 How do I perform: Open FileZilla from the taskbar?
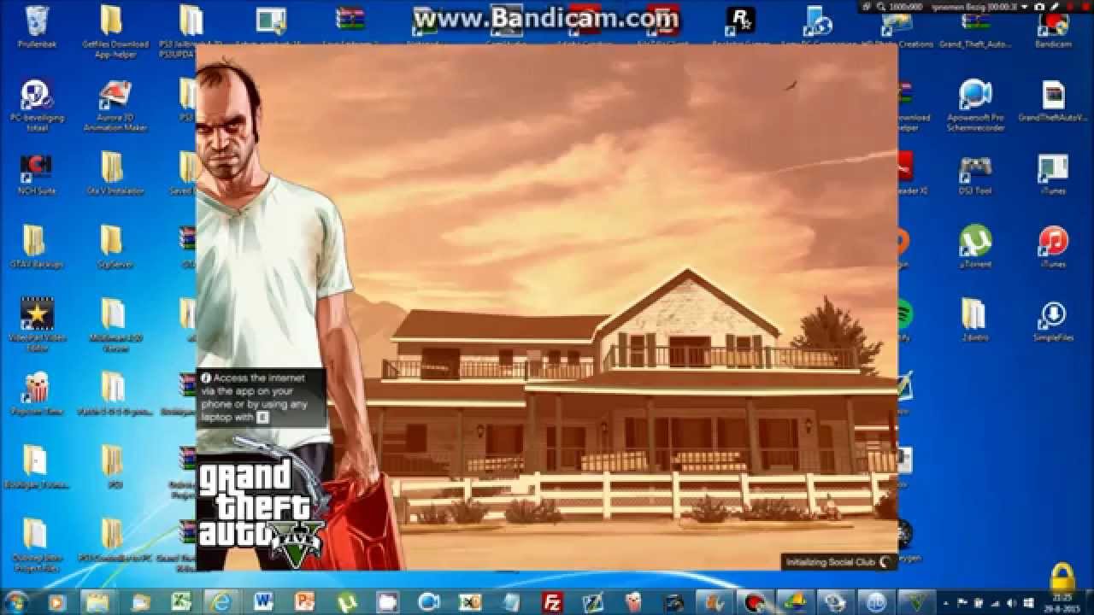pos(552,601)
